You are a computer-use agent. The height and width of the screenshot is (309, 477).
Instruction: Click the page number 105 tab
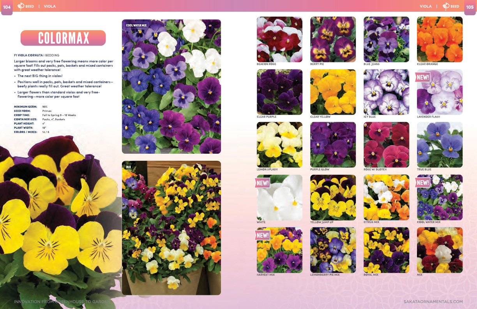pyautogui.click(x=470, y=7)
